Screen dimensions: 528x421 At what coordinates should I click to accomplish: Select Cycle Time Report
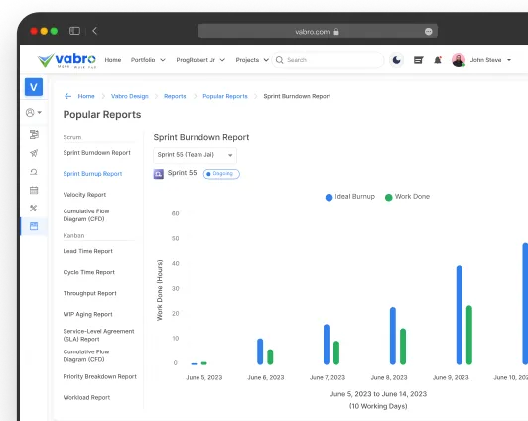point(89,272)
